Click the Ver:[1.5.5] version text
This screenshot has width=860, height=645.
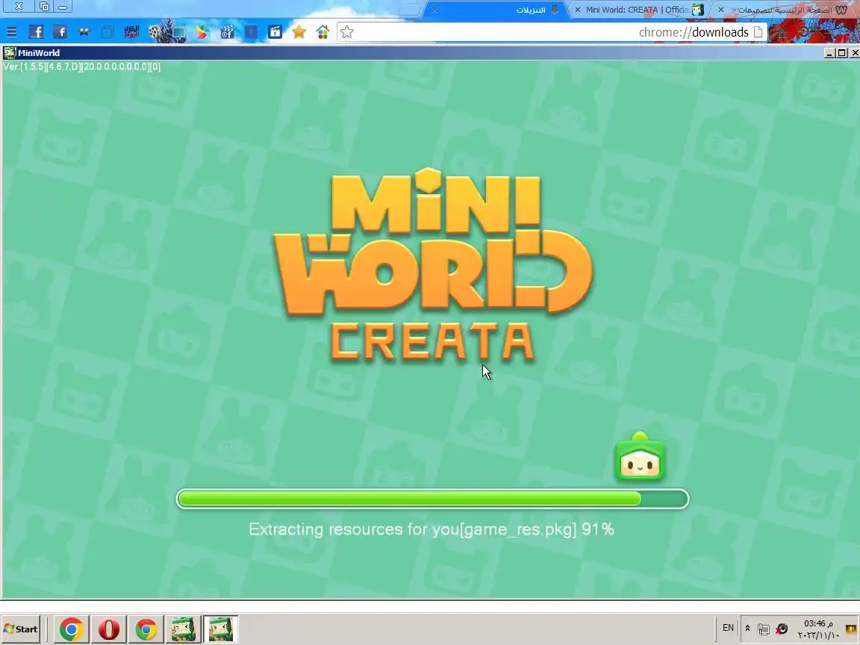tap(82, 66)
